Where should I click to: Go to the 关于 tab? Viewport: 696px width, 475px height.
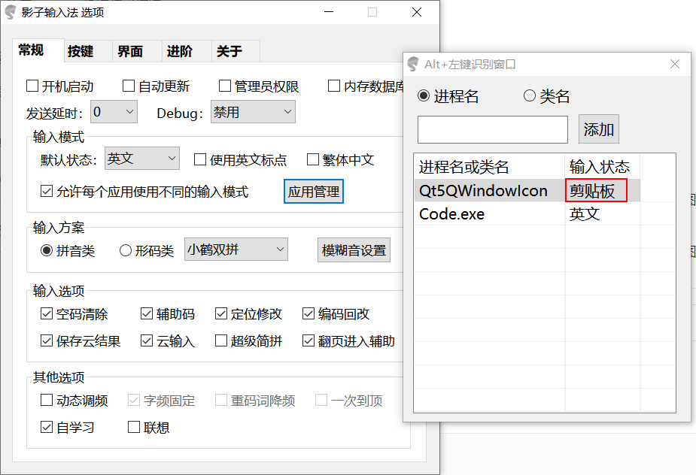click(x=236, y=51)
